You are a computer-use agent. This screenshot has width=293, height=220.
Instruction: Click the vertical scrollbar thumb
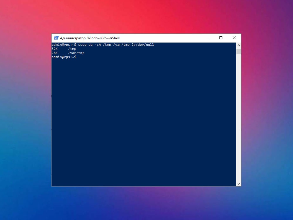pos(239,52)
